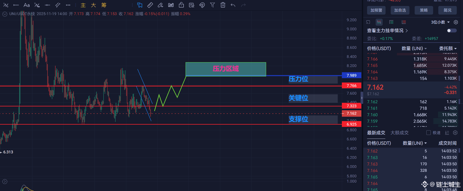Image resolution: width=463 pixels, height=191 pixels.
Task: Switch to the 大额成交 tab
Action: [399, 133]
